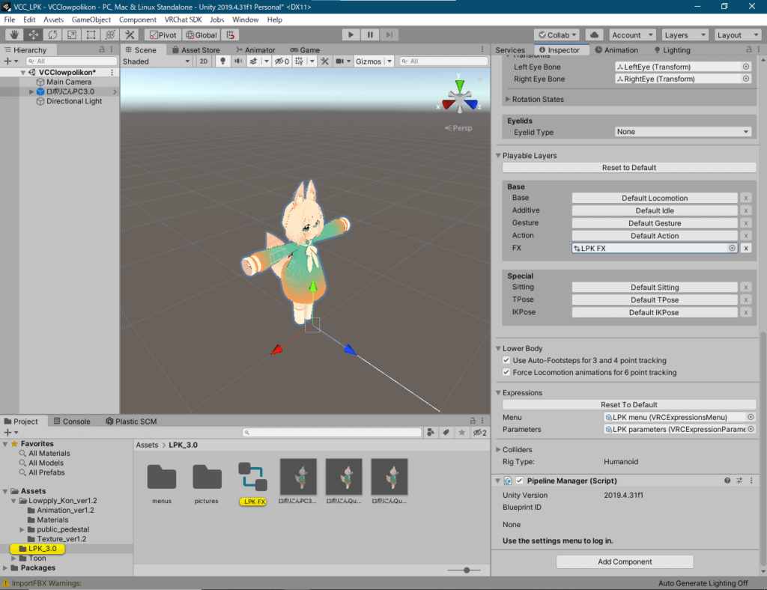767x590 pixels.
Task: Select the Move tool
Action: (33, 34)
